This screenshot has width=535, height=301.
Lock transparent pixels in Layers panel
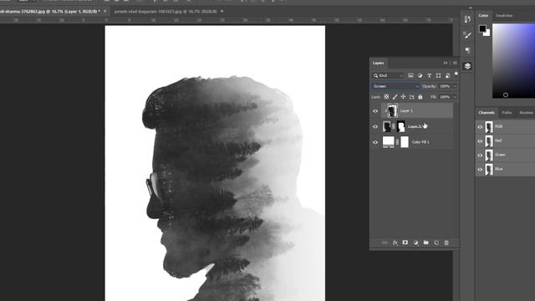click(x=386, y=97)
